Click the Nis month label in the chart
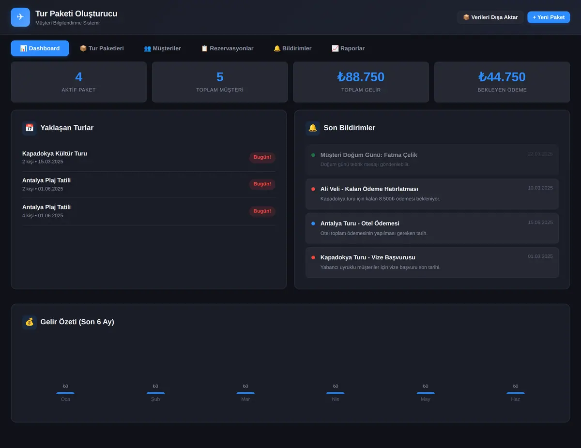Viewport: 581px width, 448px height. click(336, 399)
